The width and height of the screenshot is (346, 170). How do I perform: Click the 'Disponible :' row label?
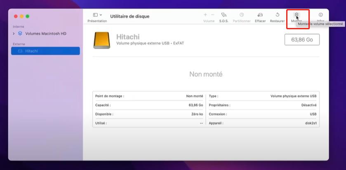104,114
